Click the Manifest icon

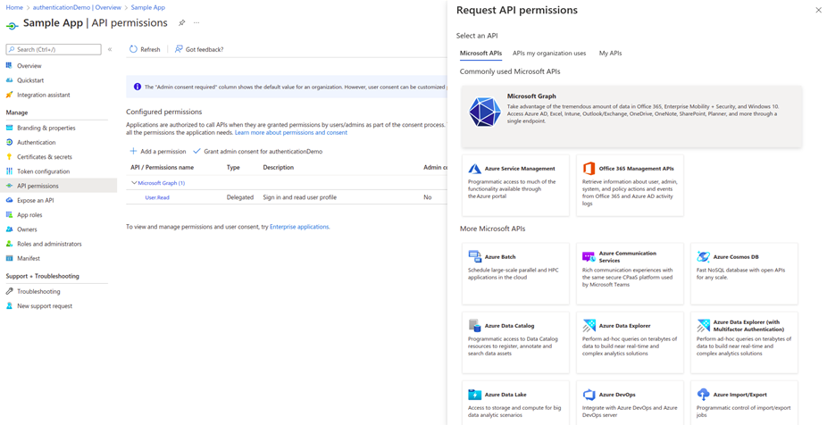9,258
